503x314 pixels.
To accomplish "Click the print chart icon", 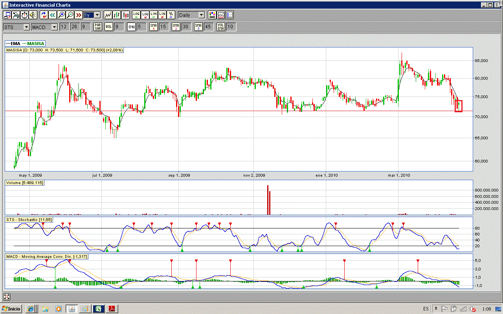I will 16,15.
